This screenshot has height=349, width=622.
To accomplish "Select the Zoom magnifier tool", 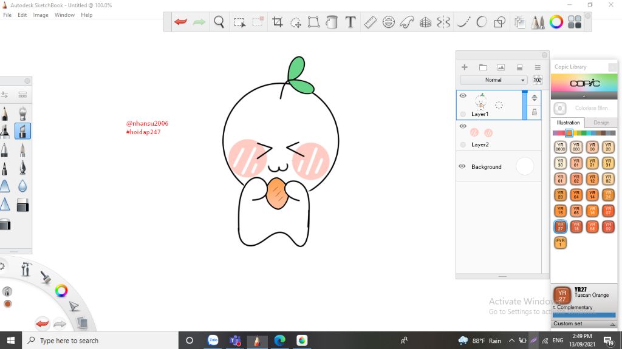I will pyautogui.click(x=219, y=22).
